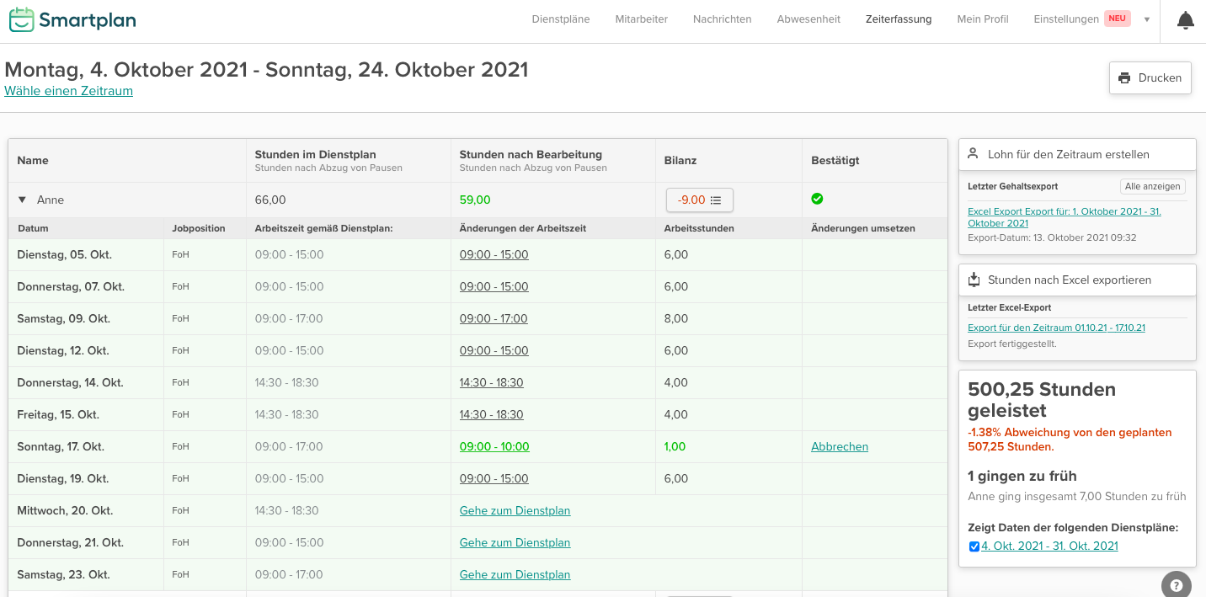Click the 8,00 Arbeitsstunden value
Viewport: 1206px width, 597px height.
tap(676, 318)
